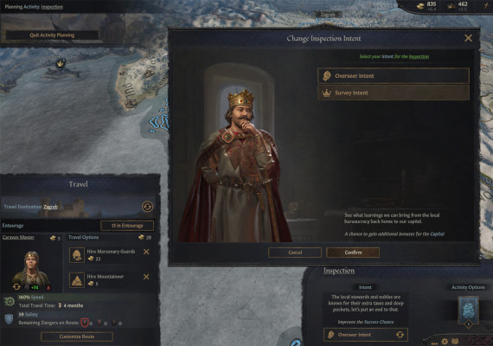Open the Activity Options card
This screenshot has width=493, height=346.
pos(468,311)
